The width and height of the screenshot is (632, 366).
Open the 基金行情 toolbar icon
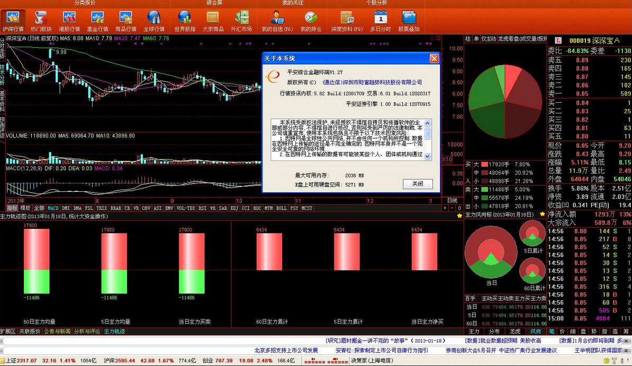tap(97, 21)
